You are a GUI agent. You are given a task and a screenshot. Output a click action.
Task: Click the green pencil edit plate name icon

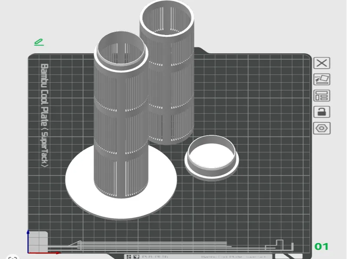39,42
